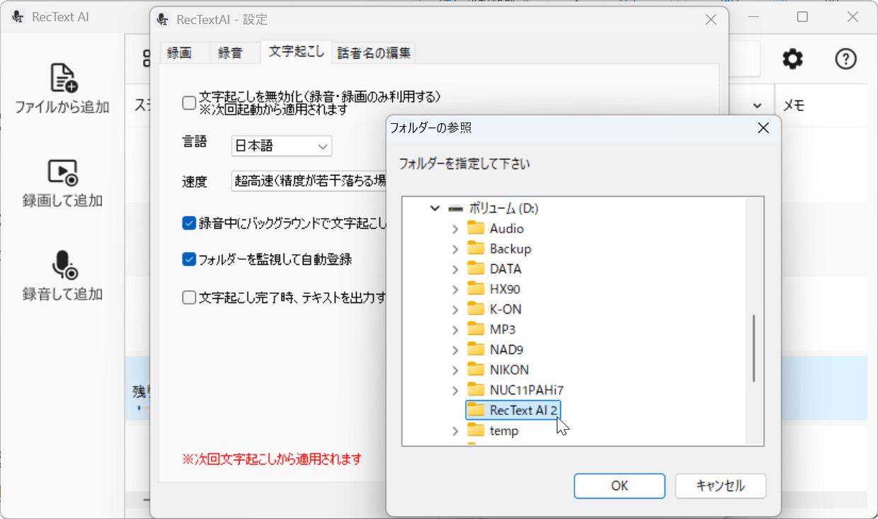Collapse the ボリューム (D:) drive node

coord(435,209)
